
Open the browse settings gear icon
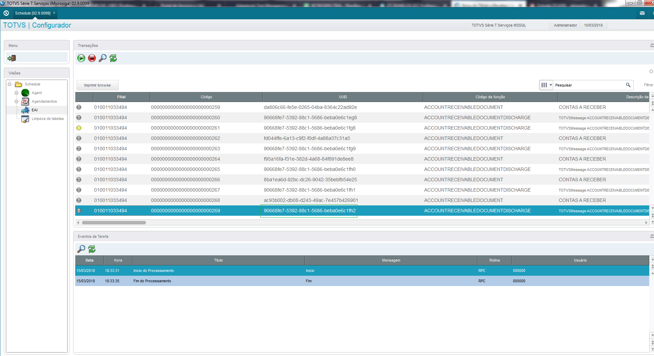point(651,71)
